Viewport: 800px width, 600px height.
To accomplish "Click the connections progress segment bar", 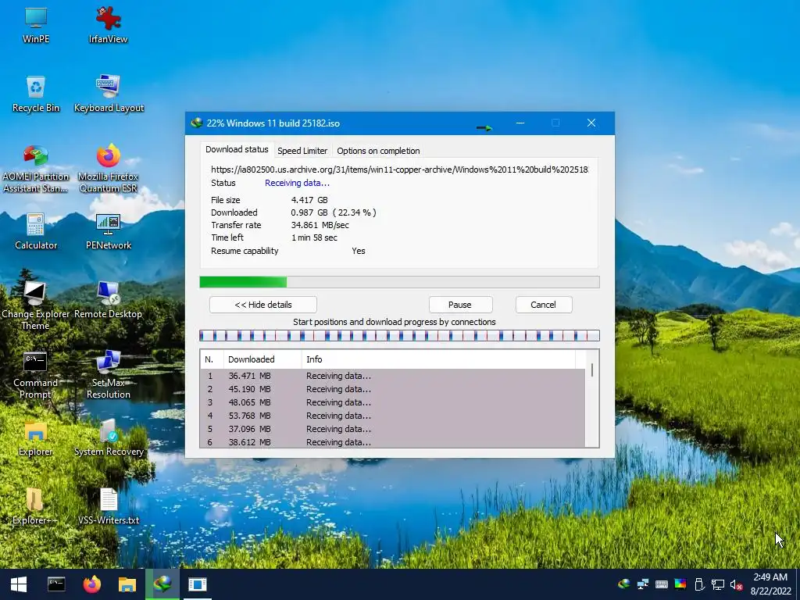I will 399,335.
